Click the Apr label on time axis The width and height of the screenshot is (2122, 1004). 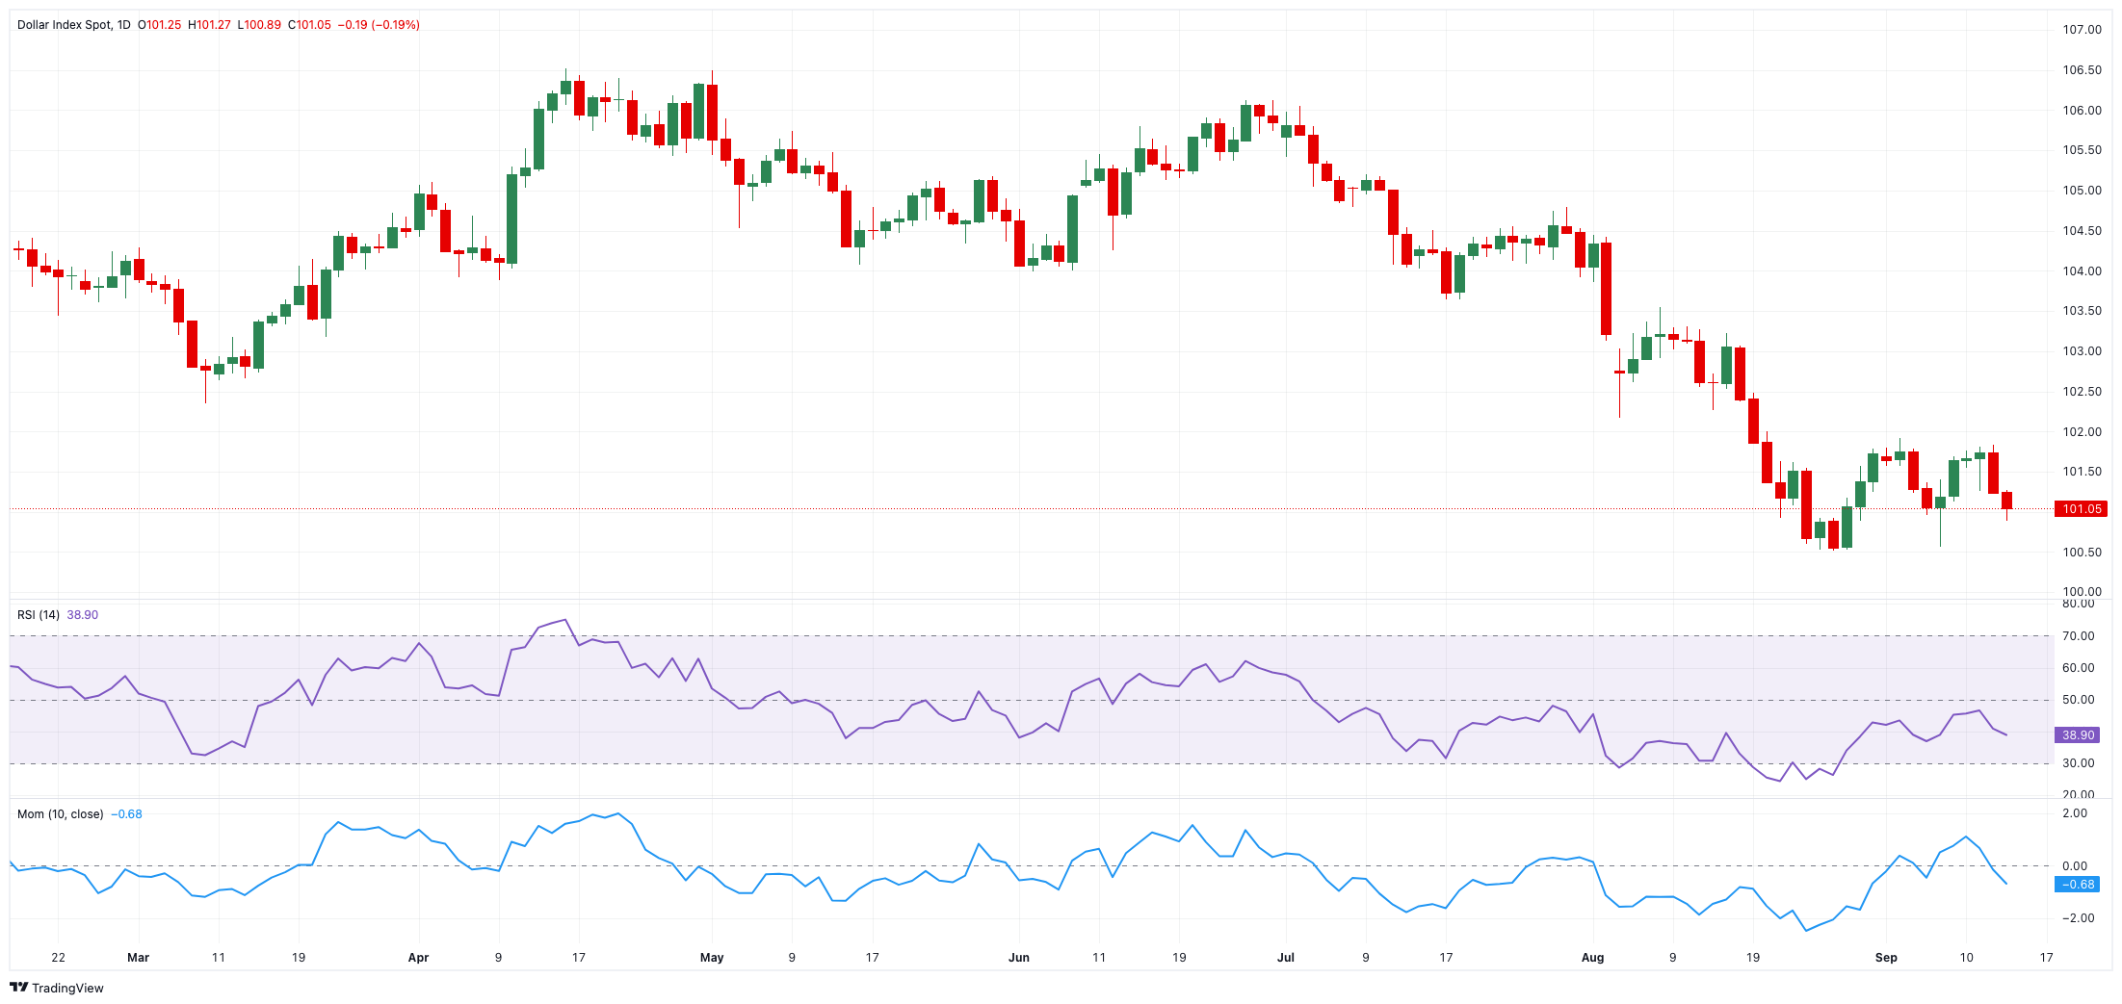[418, 958]
